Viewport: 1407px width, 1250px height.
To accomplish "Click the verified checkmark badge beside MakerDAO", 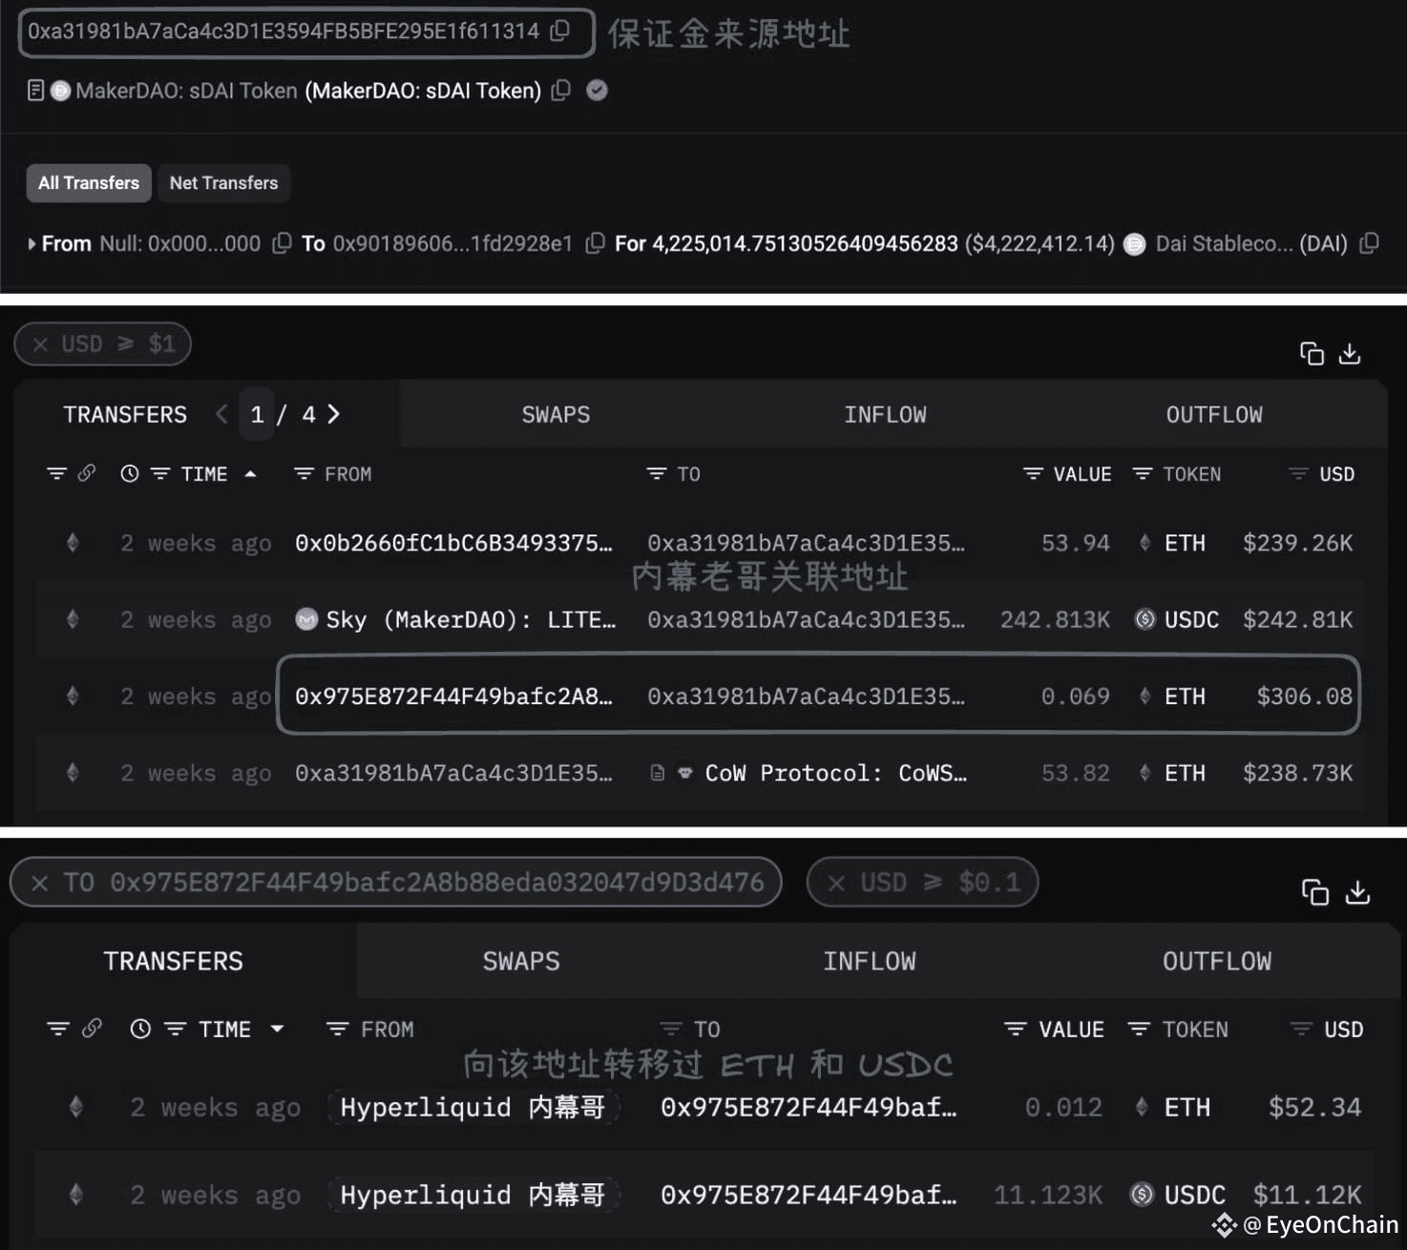I will click(x=598, y=91).
